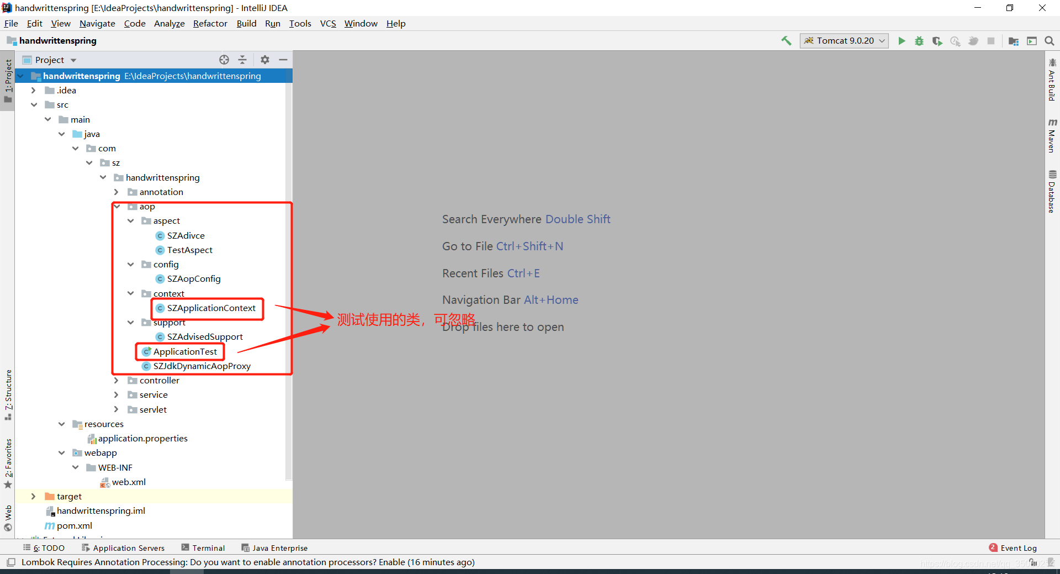This screenshot has width=1060, height=574.
Task: Click Locate/Scroll from Source target icon
Action: tap(224, 60)
